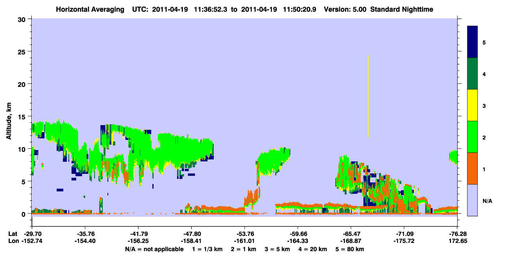
Task: Click the lavender N/A color bar segment
Action: 472,200
